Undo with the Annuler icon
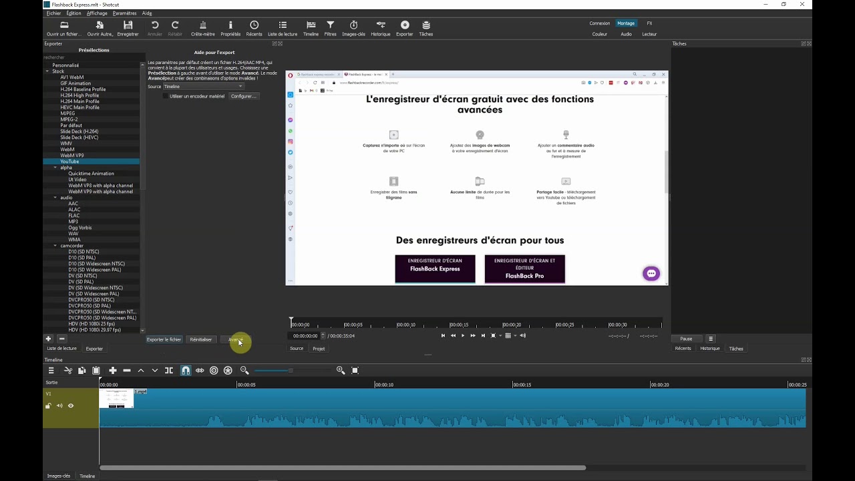Image resolution: width=855 pixels, height=481 pixels. coord(154,29)
